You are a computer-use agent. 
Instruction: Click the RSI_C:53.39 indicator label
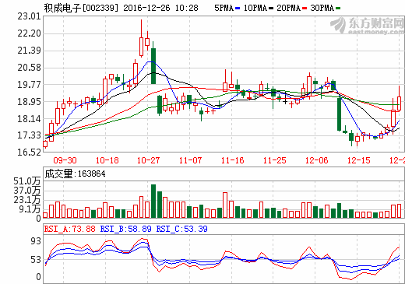(181, 229)
